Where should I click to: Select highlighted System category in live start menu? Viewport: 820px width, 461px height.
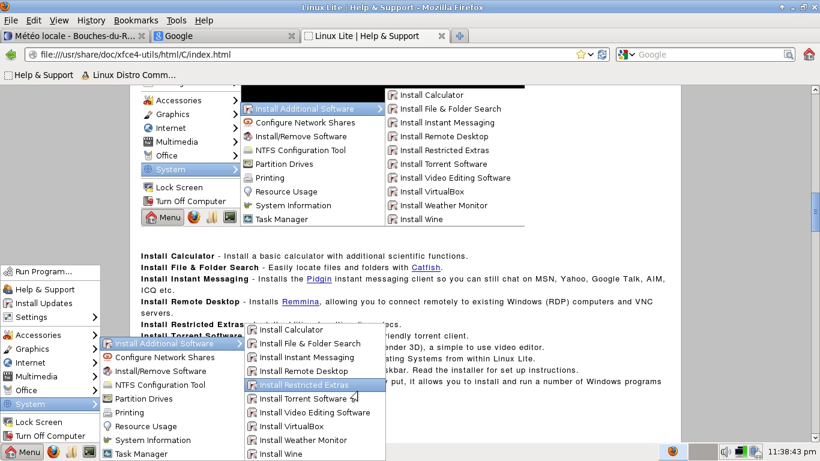(x=50, y=404)
